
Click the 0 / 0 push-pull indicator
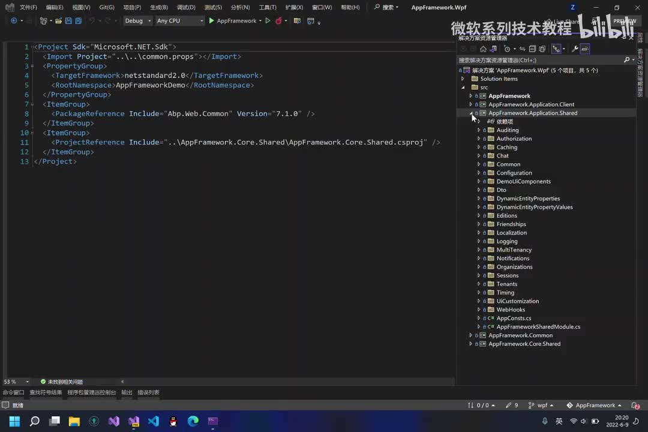(x=481, y=405)
